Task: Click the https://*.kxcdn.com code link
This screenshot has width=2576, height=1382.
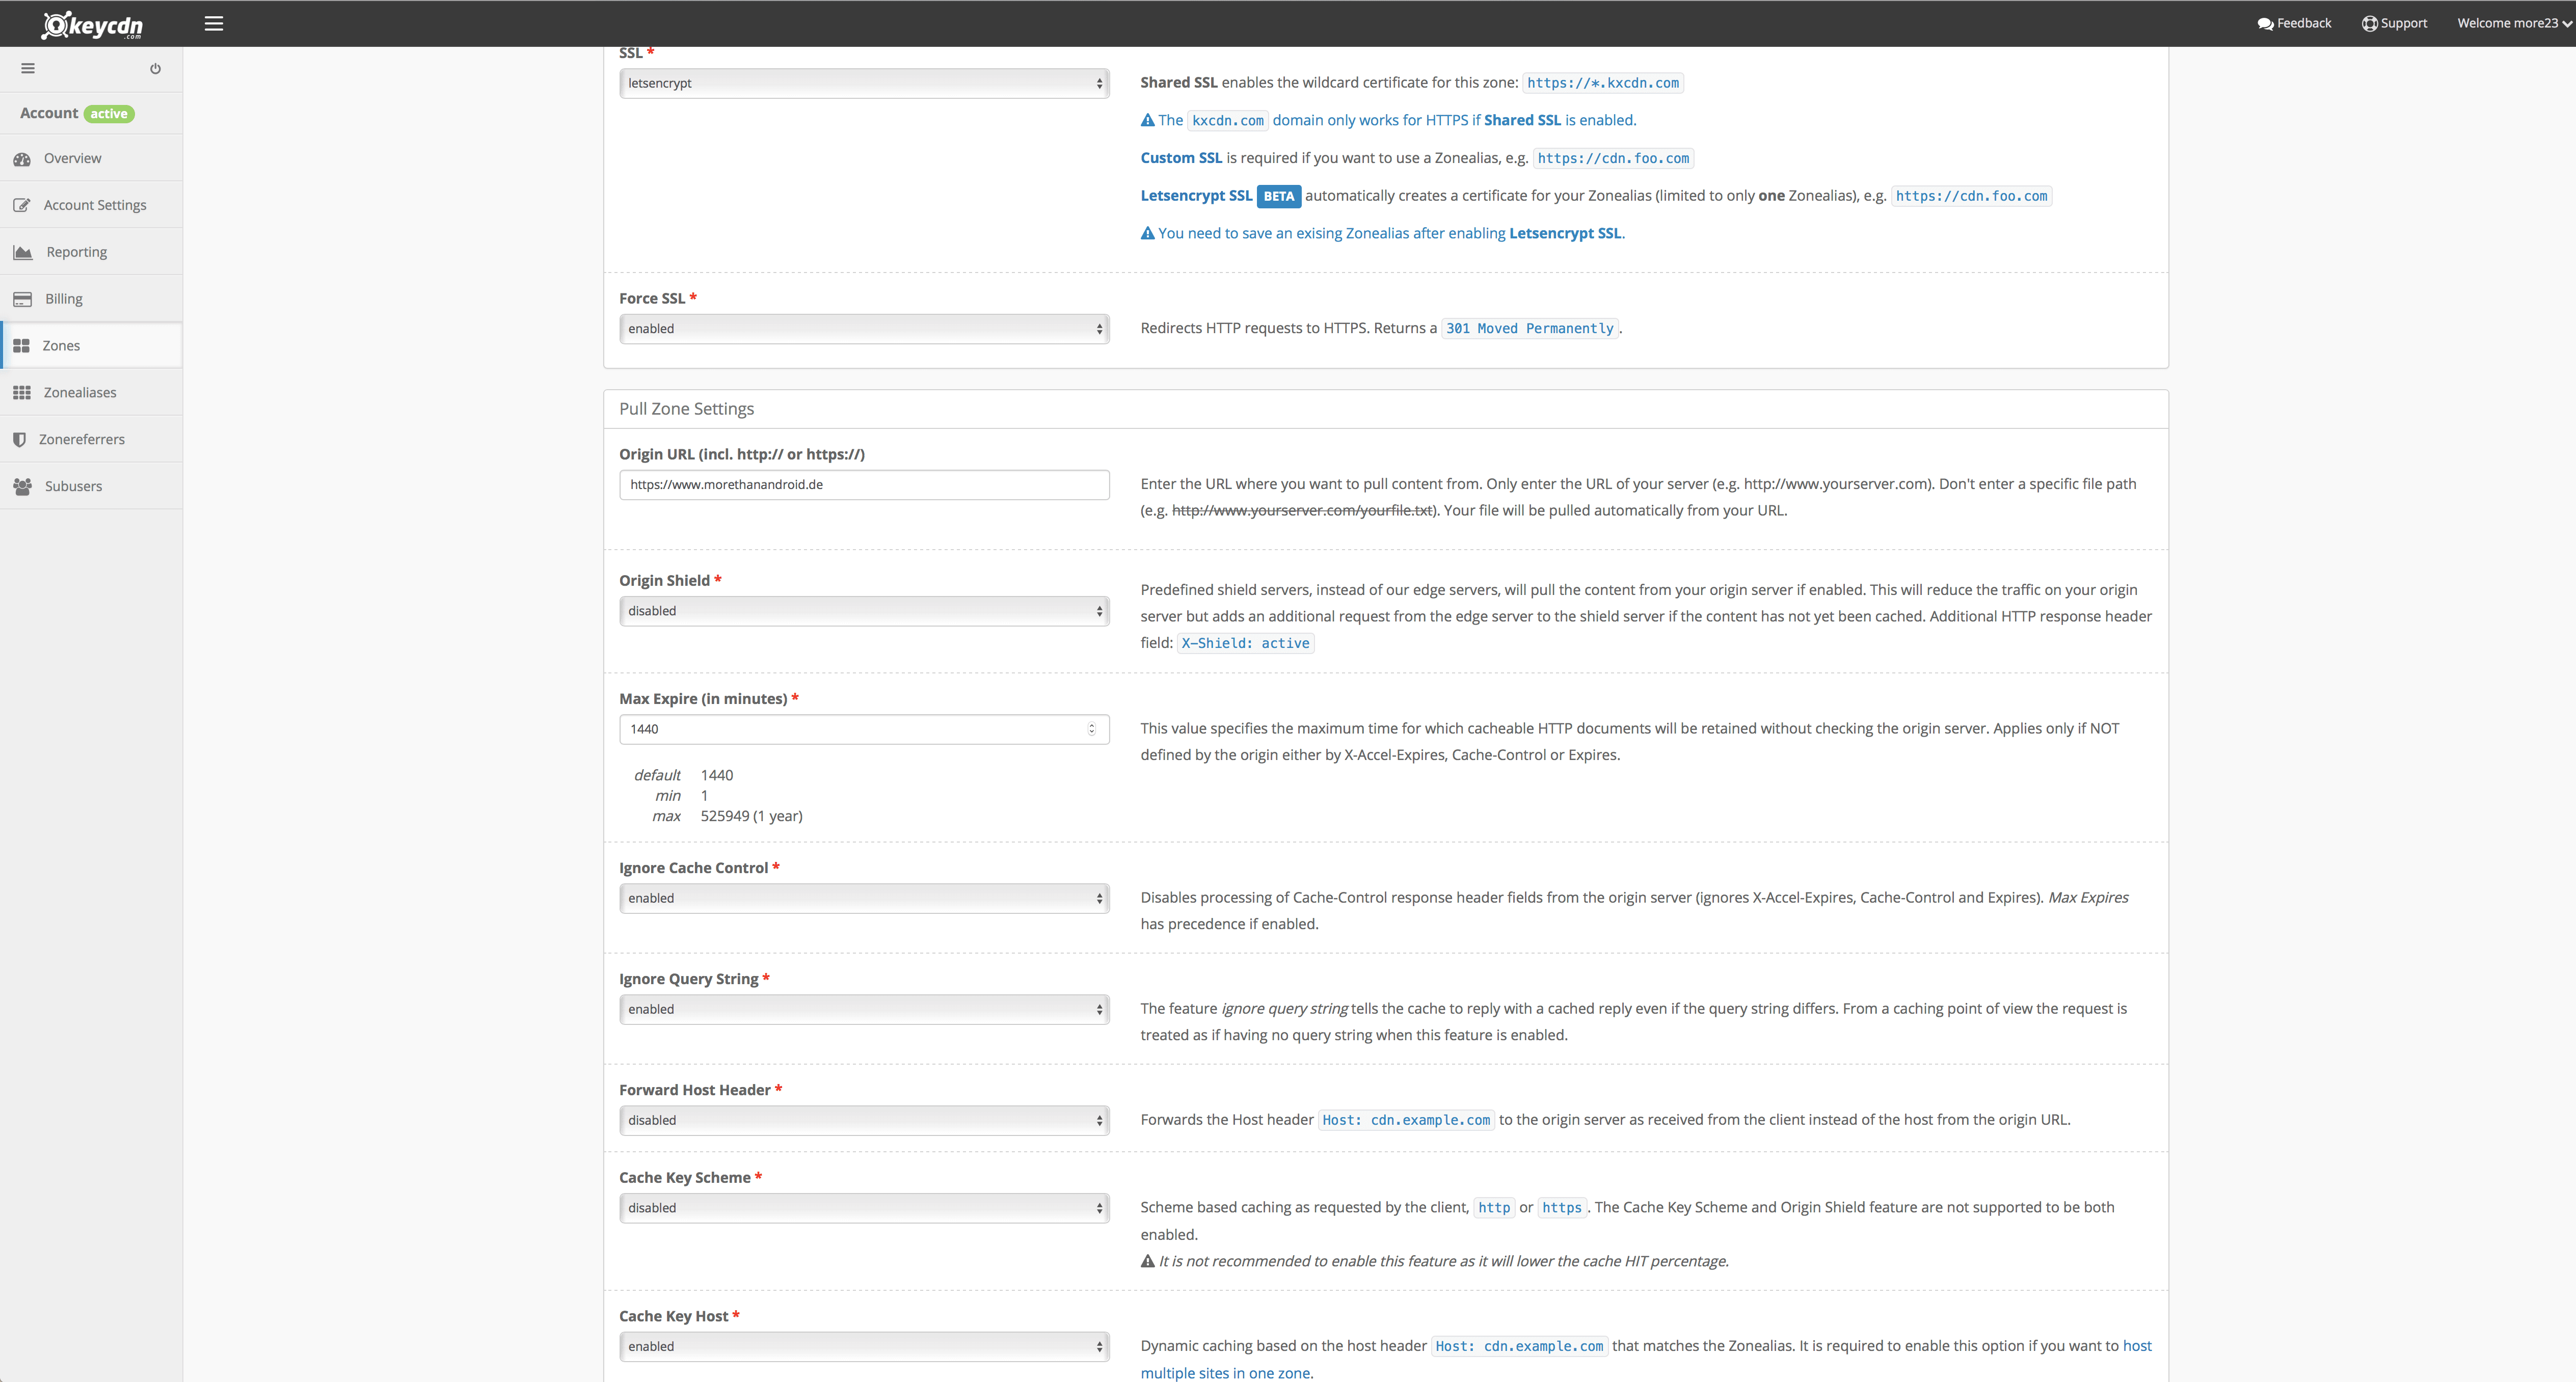Action: [x=1603, y=83]
